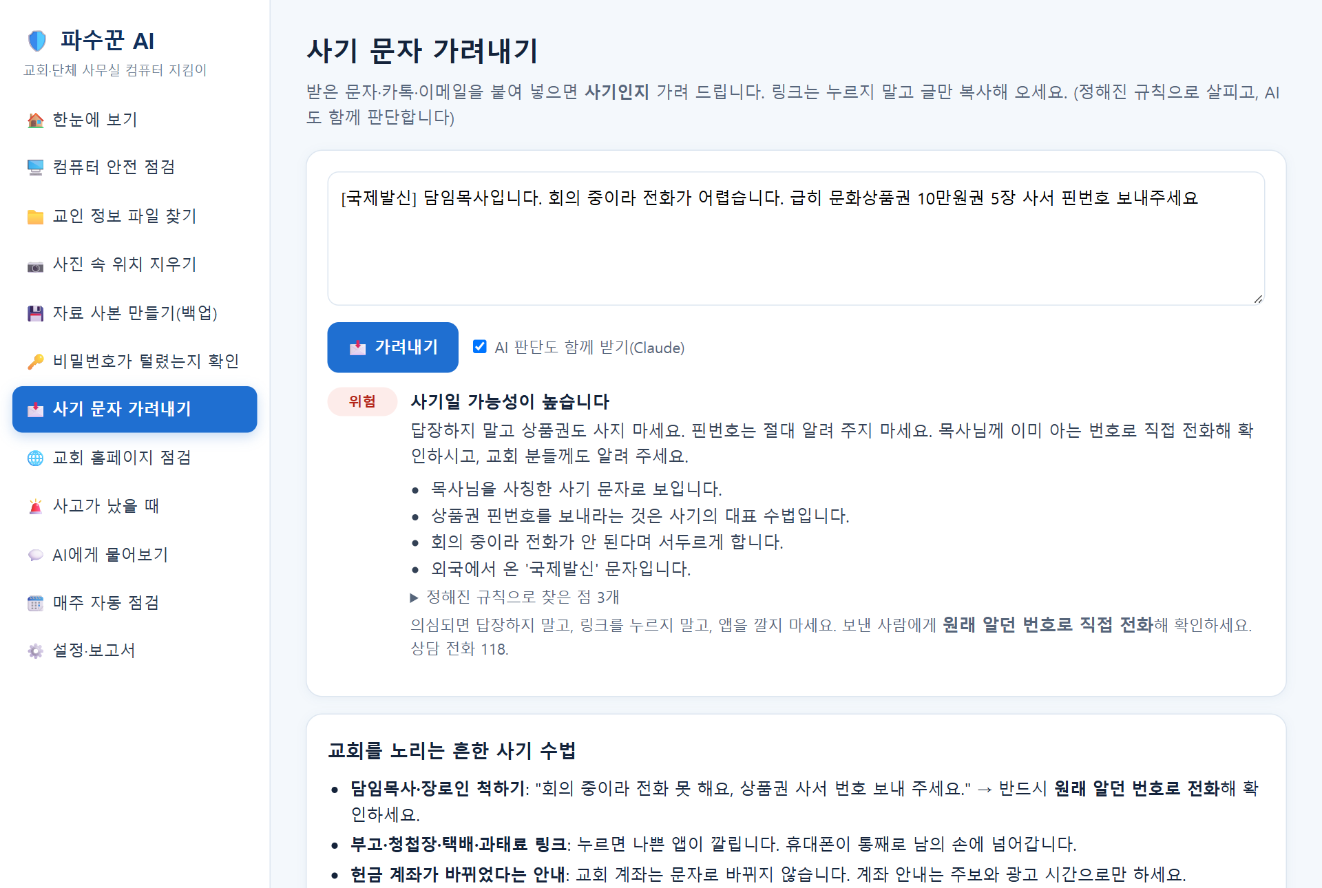Viewport: 1322px width, 888px height.
Task: Expand 정해진 규칙으로 찾은 점 3개
Action: (515, 597)
